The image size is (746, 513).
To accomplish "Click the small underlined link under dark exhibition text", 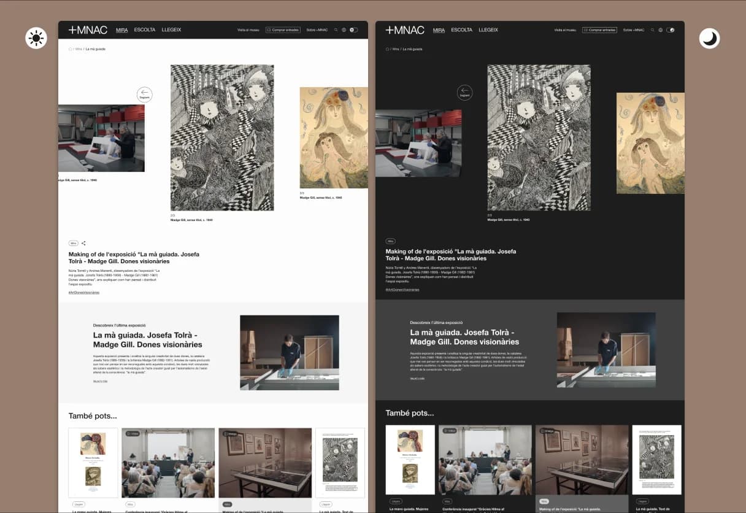I will click(417, 378).
